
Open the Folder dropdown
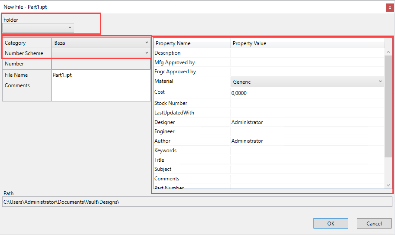pyautogui.click(x=38, y=28)
